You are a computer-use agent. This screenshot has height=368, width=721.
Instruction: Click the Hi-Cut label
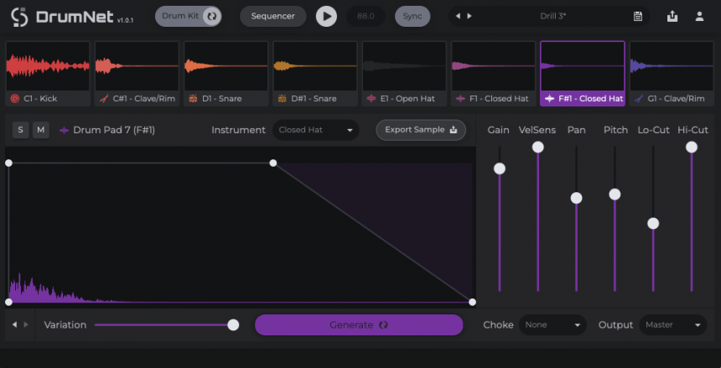[692, 130]
